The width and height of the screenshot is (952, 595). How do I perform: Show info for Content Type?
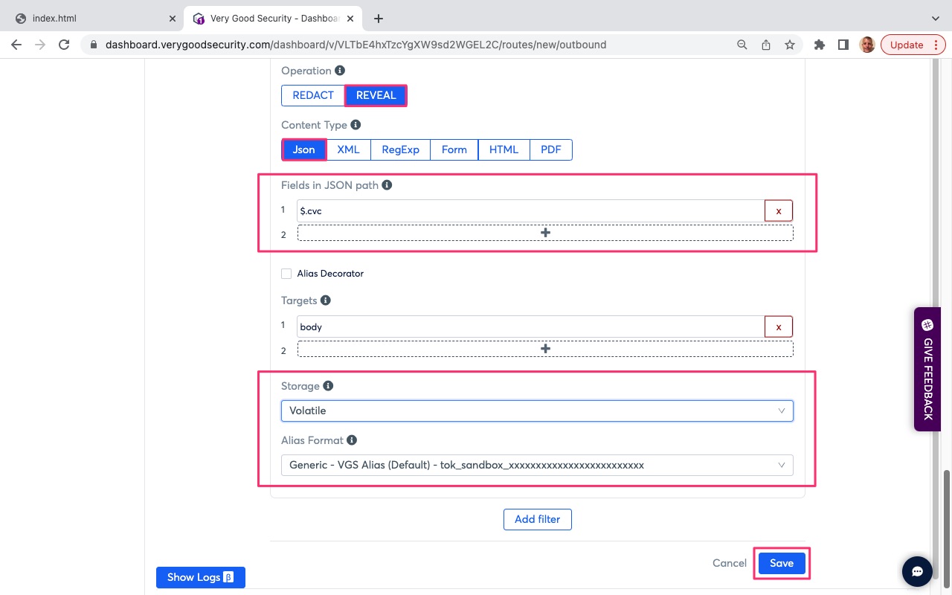(356, 125)
